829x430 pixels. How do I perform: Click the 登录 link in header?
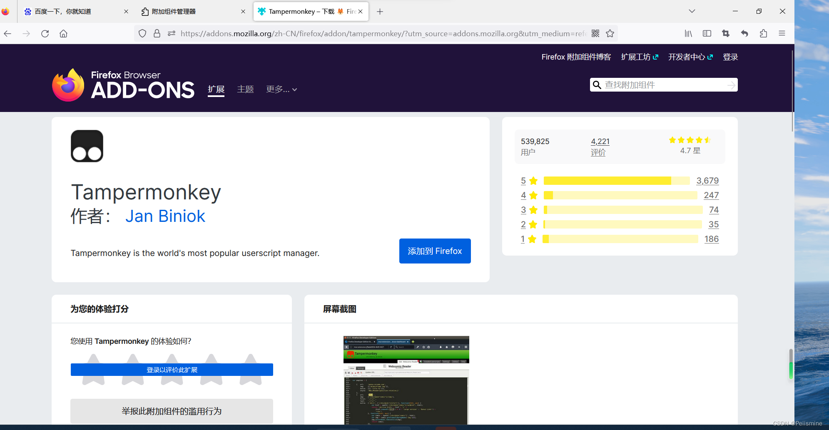(x=730, y=57)
